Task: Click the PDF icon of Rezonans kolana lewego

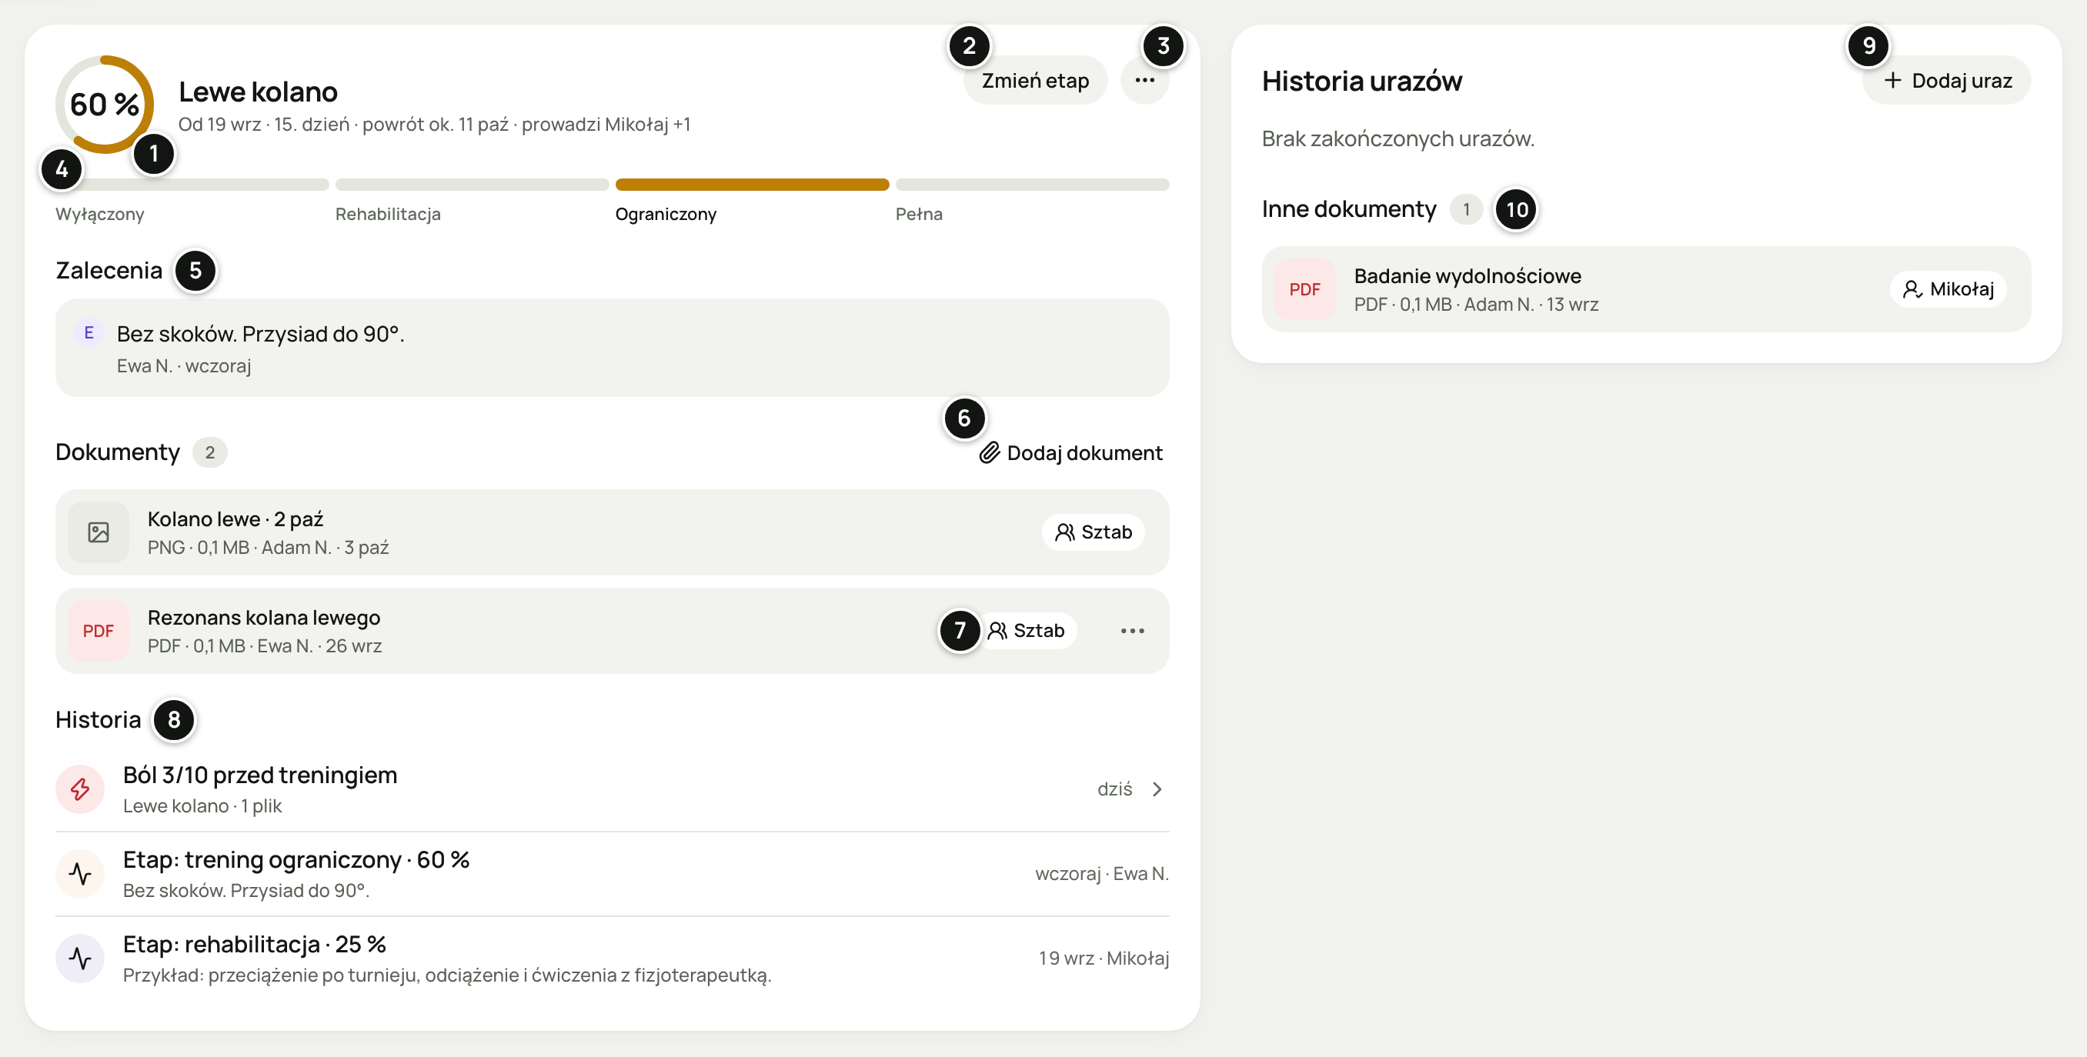Action: 98,631
